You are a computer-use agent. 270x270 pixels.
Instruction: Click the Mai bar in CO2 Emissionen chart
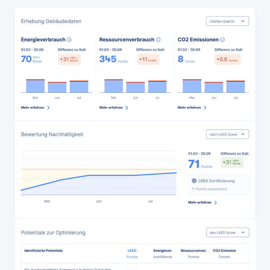[192, 86]
